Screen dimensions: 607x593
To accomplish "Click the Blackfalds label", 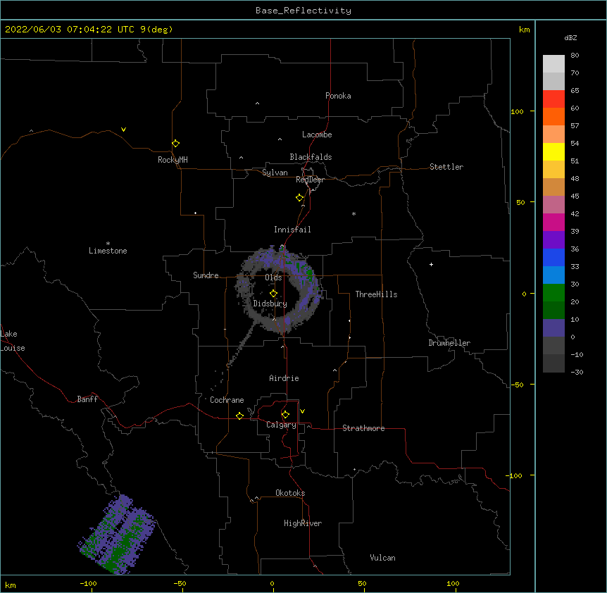I will [x=311, y=157].
